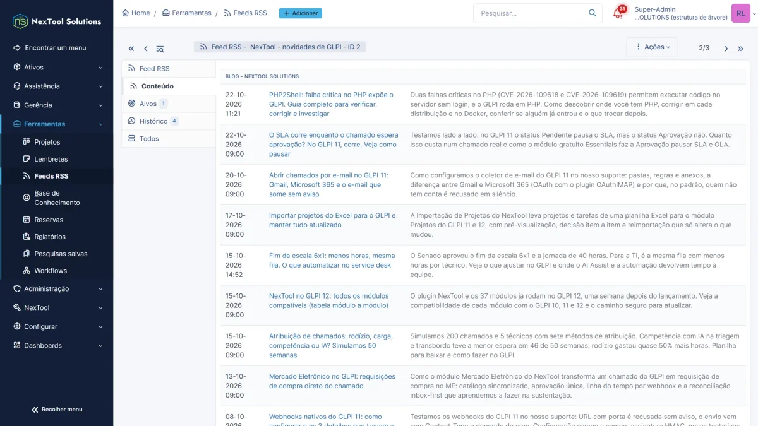Click the Assistência headset icon

coord(16,86)
